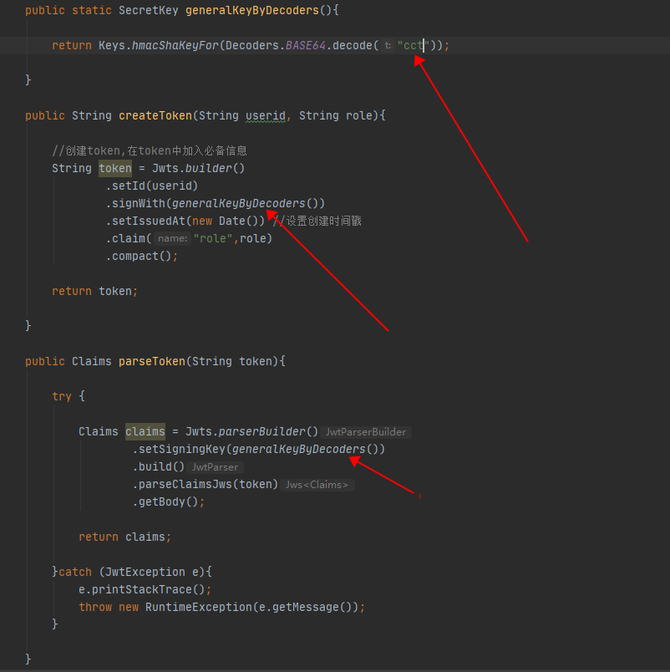The height and width of the screenshot is (672, 670).
Task: Select the highlighted claims variable
Action: (x=145, y=431)
